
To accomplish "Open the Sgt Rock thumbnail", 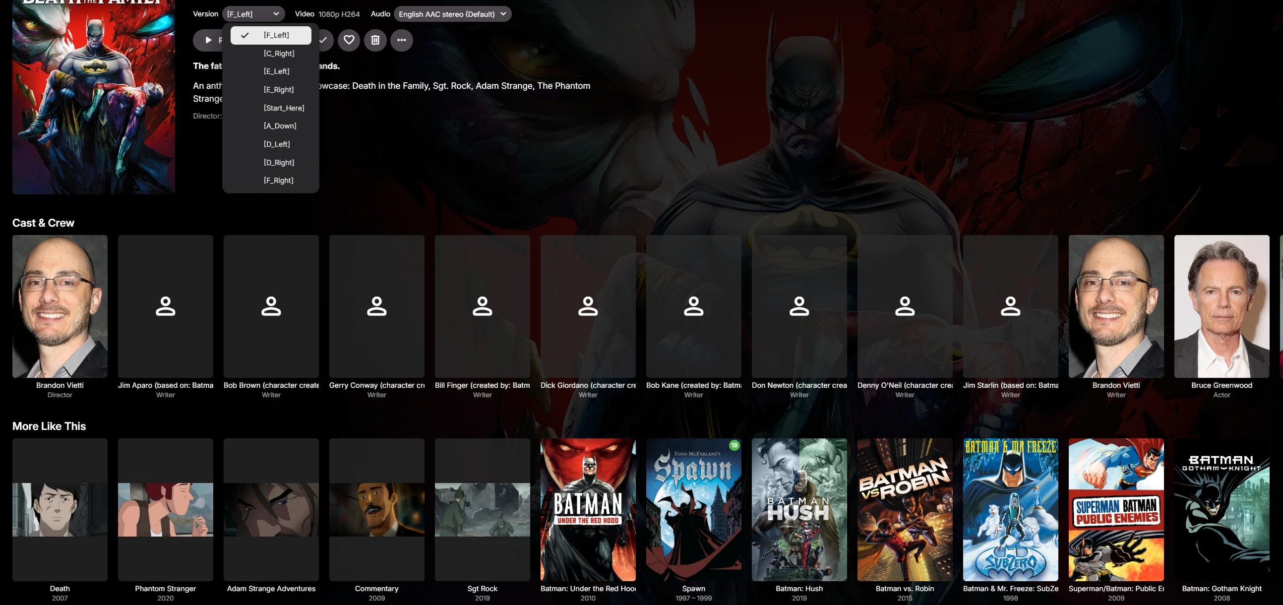I will 482,509.
